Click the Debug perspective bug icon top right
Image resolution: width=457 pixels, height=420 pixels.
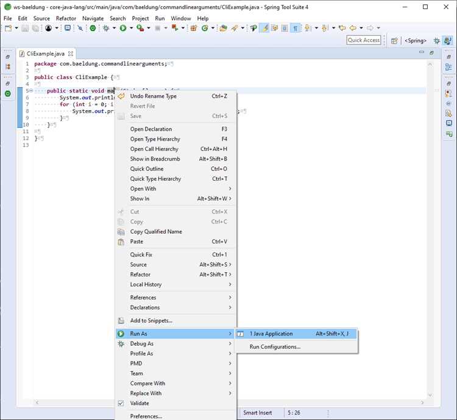[437, 41]
